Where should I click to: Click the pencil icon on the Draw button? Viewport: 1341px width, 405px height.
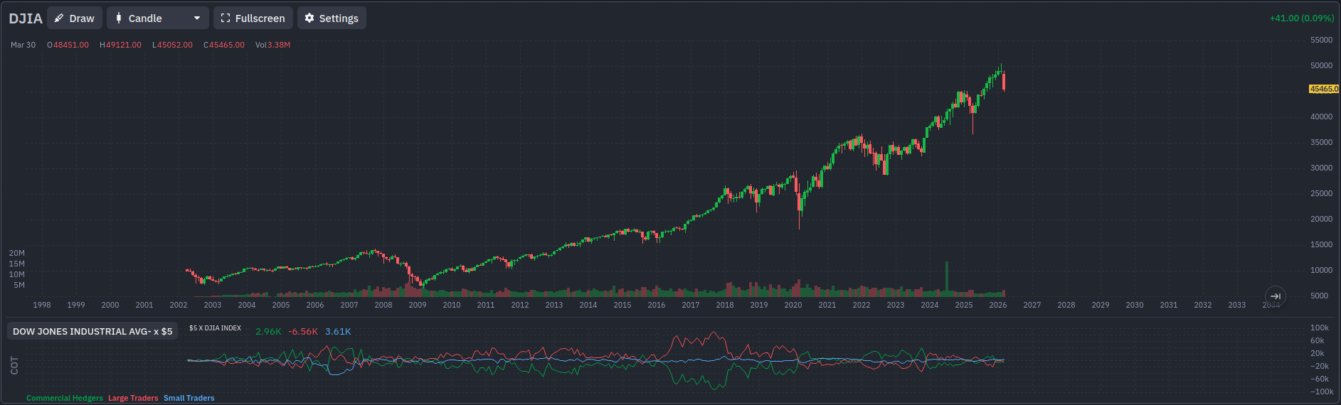[x=59, y=18]
